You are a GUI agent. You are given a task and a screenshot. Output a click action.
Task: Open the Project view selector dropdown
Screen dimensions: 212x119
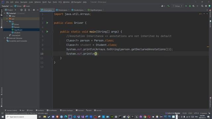pos(10,10)
